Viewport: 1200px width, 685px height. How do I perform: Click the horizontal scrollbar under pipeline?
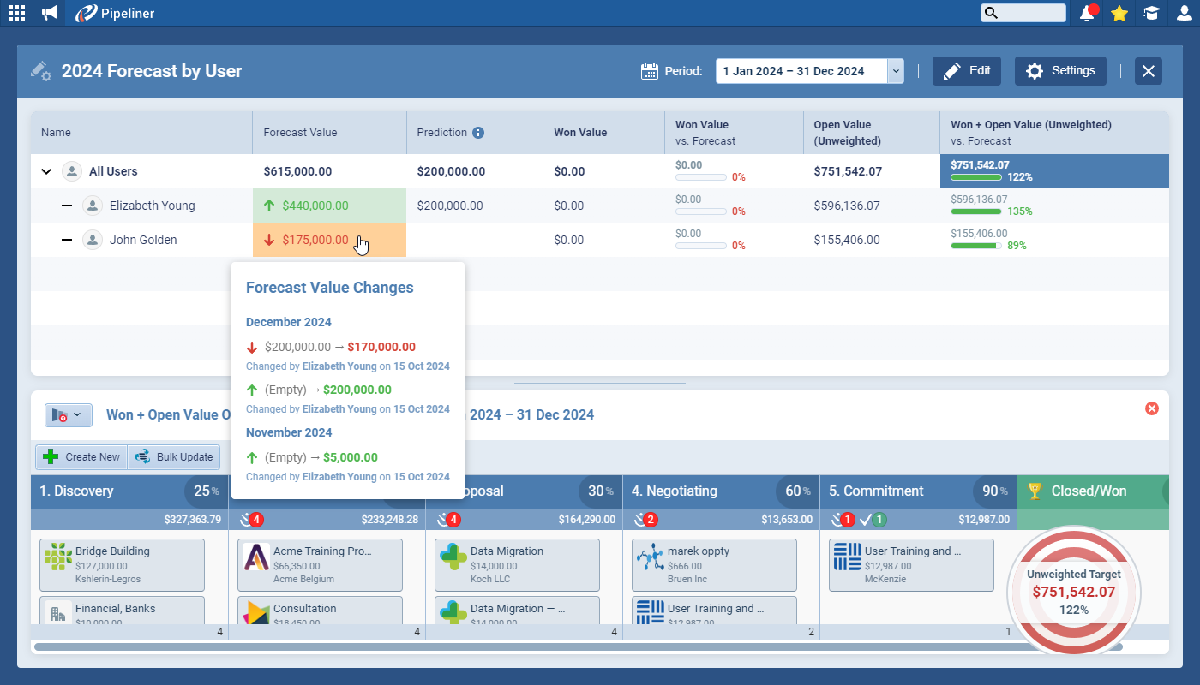coord(574,647)
